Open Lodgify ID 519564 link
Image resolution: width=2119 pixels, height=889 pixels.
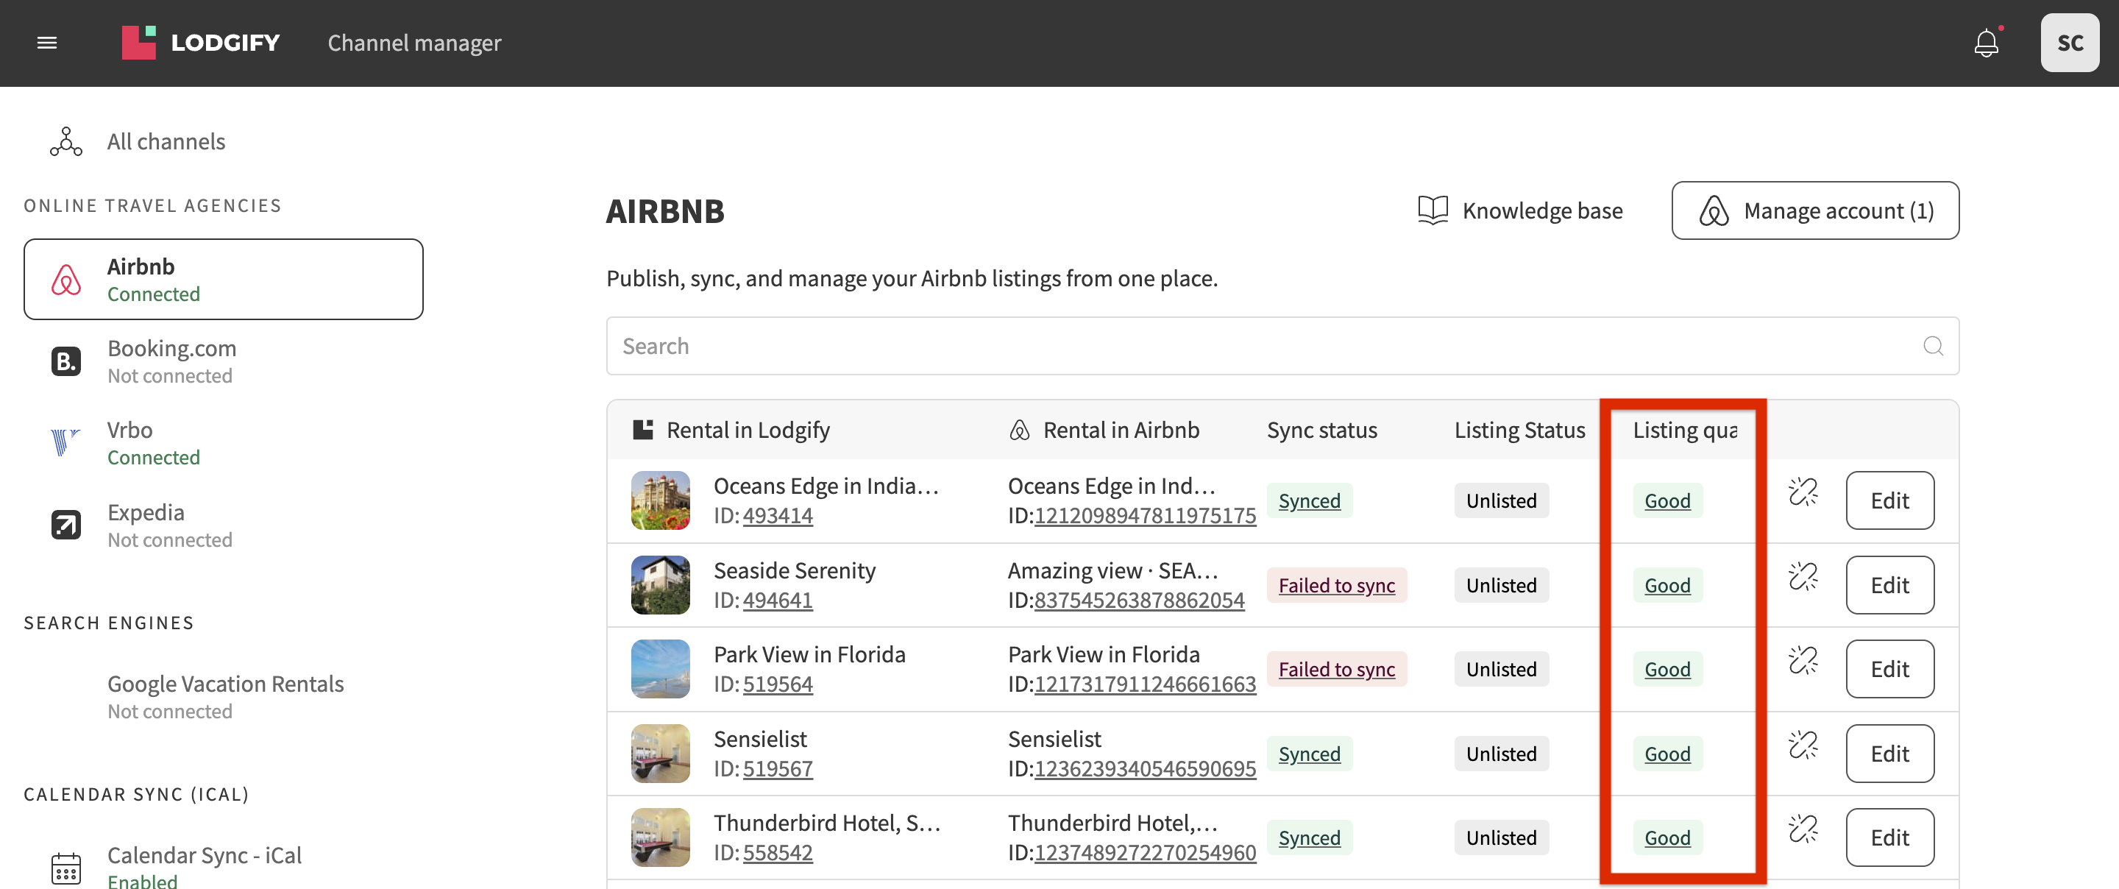tap(778, 685)
